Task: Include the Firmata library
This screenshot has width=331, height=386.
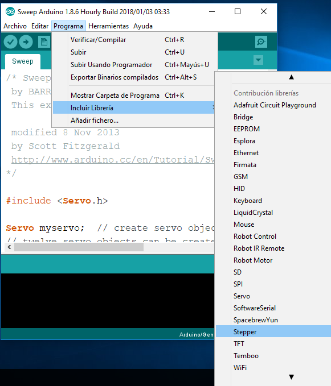Action: [273, 165]
